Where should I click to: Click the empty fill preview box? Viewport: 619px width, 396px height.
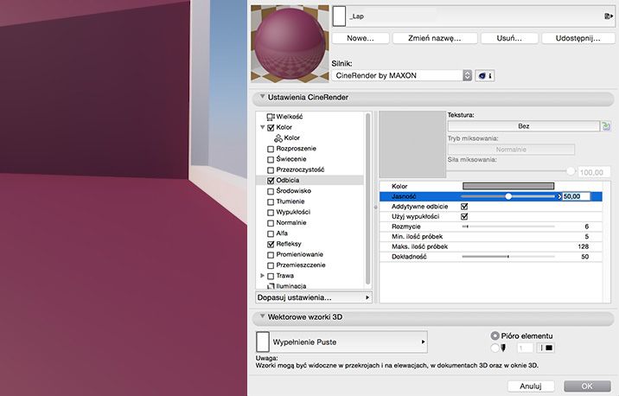pyautogui.click(x=263, y=342)
